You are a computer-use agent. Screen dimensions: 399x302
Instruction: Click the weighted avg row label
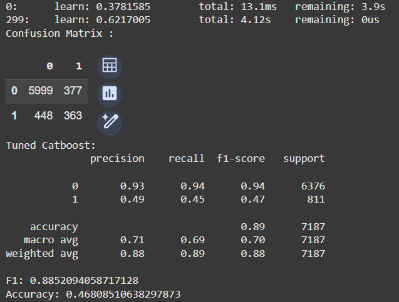pyautogui.click(x=42, y=253)
